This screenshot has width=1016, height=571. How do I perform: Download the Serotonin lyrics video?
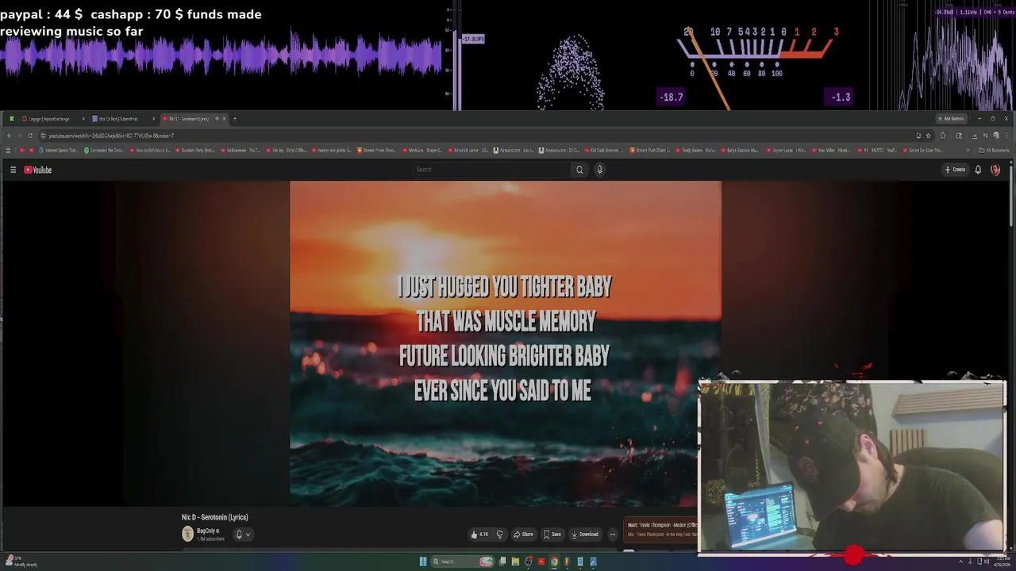pyautogui.click(x=585, y=535)
